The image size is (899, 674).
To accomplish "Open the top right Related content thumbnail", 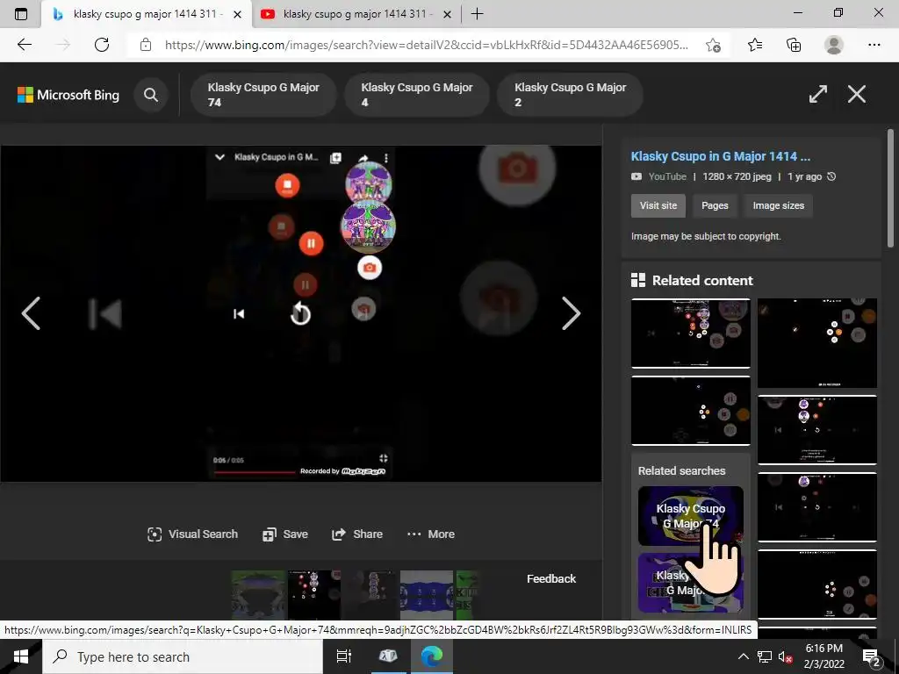I will [817, 343].
